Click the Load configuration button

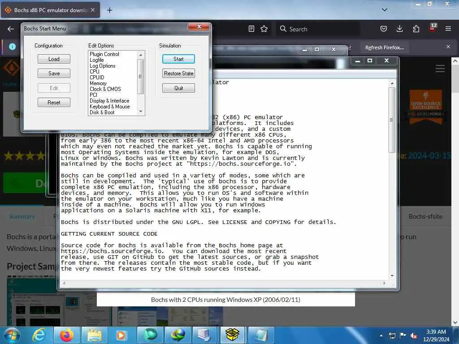tap(54, 59)
